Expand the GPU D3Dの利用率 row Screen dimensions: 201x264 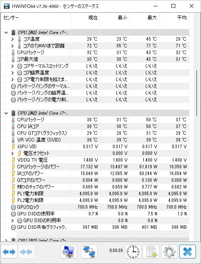[x=13, y=221]
